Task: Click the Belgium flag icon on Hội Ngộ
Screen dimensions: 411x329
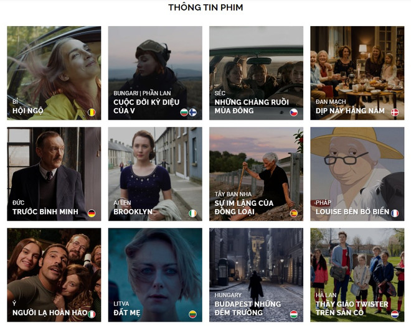Action: coord(92,113)
